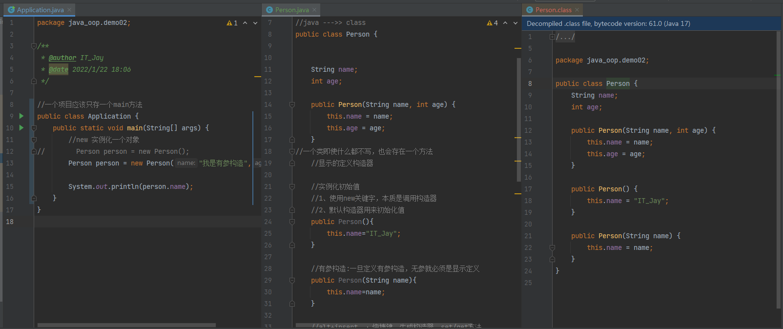Click 'String name;' field in Person.java

coord(334,69)
